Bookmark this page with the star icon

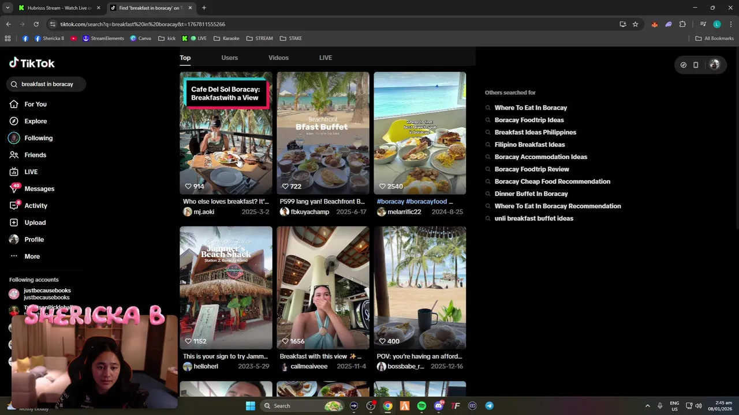tap(635, 24)
